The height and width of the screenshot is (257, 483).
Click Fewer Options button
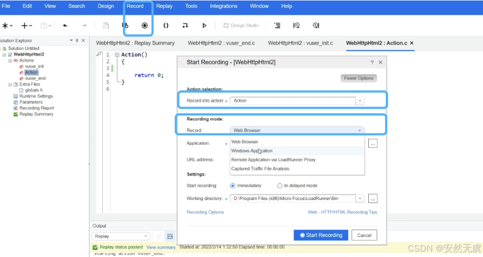tap(359, 78)
